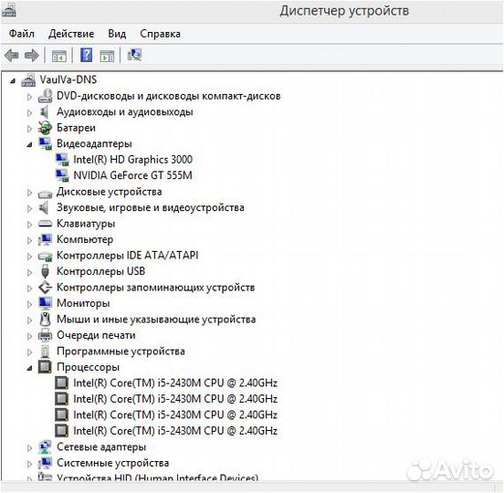Click the Forward arrow toolbar icon
The width and height of the screenshot is (504, 493).
(x=31, y=56)
